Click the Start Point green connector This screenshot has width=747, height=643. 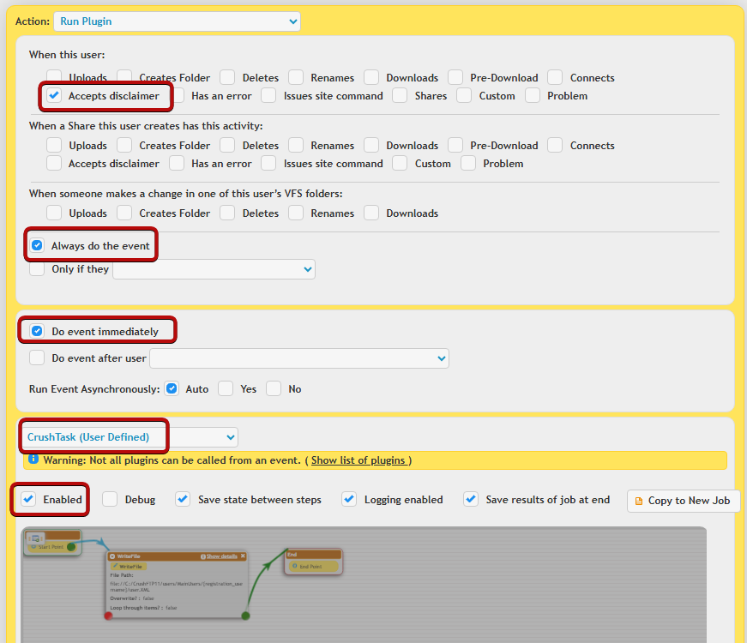coord(71,546)
